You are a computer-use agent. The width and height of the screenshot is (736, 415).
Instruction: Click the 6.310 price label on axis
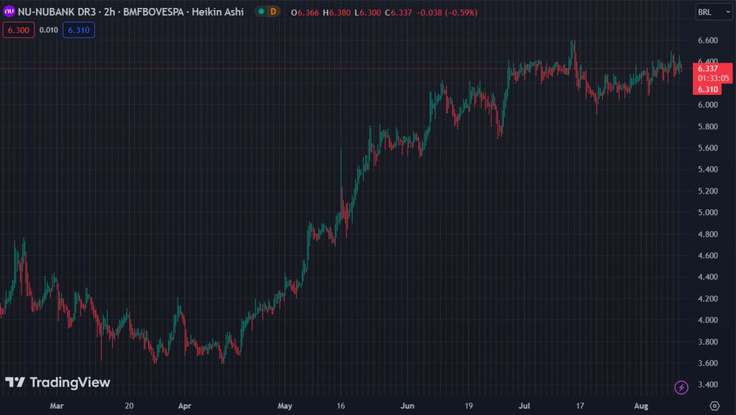coord(707,89)
